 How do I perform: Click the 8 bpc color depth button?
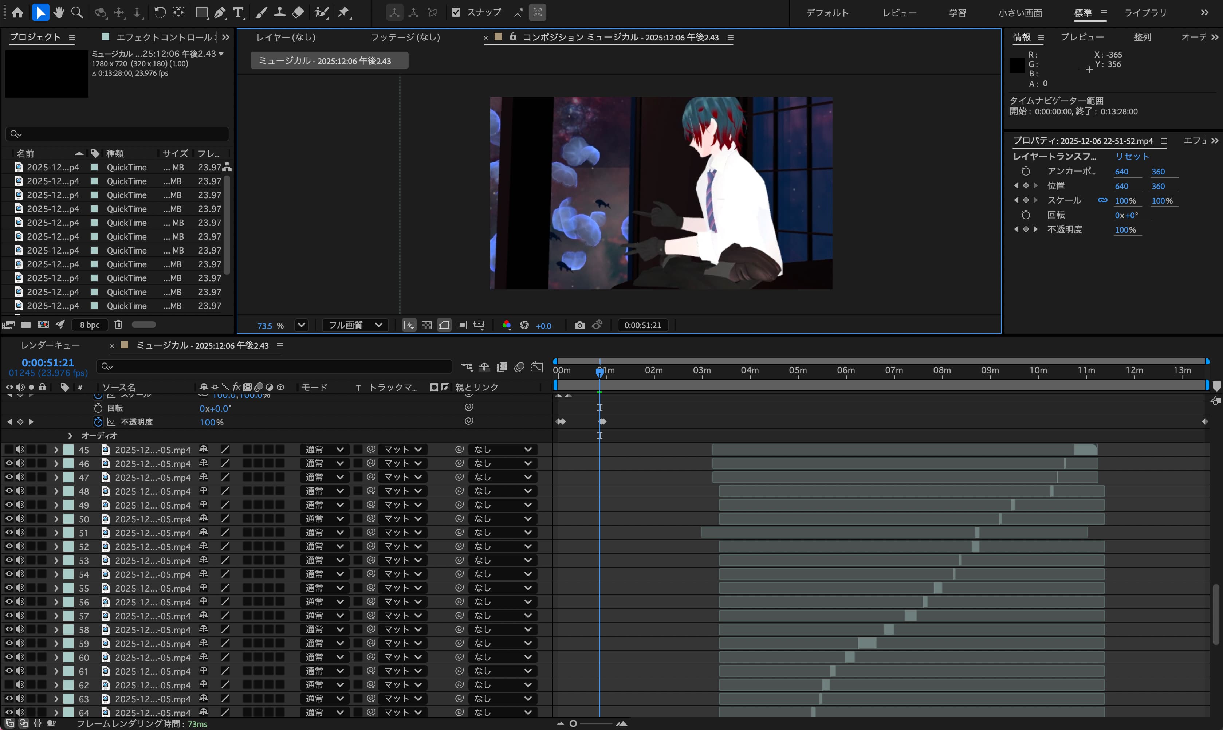coord(90,325)
